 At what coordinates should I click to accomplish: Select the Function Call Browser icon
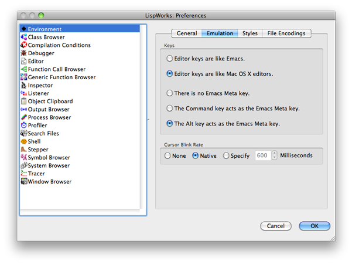[x=24, y=69]
